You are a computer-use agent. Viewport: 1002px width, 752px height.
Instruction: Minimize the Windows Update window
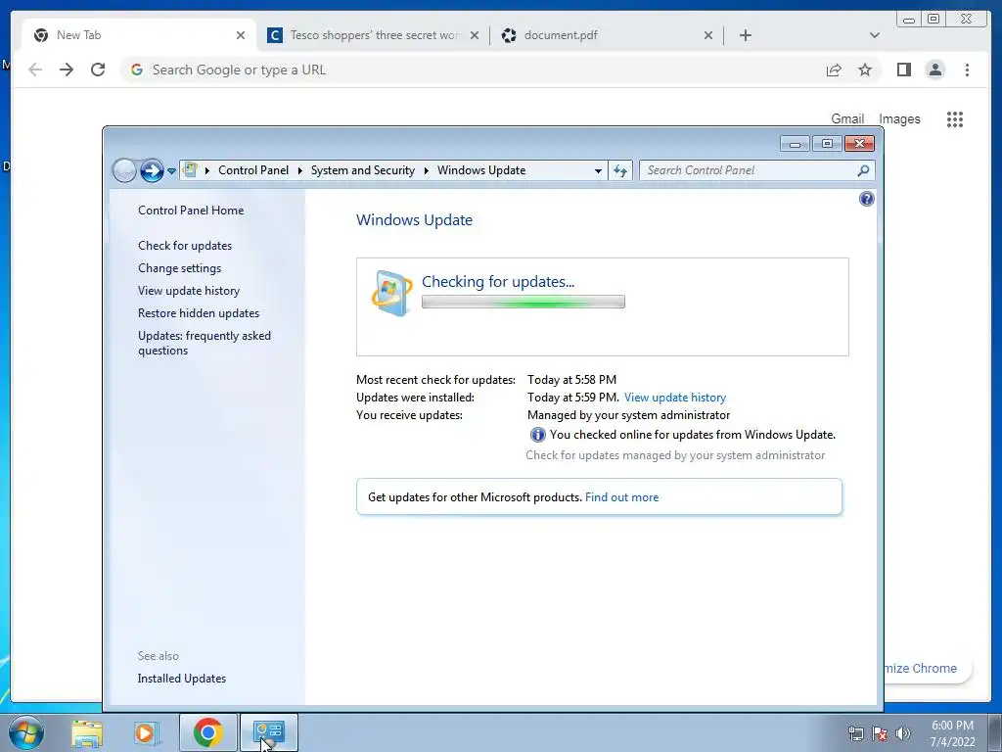795,144
